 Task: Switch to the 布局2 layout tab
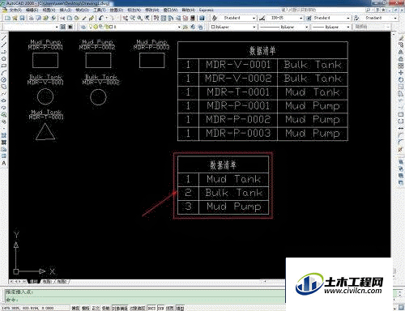point(62,281)
